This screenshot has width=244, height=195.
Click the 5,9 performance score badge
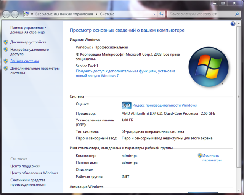[x=126, y=105]
